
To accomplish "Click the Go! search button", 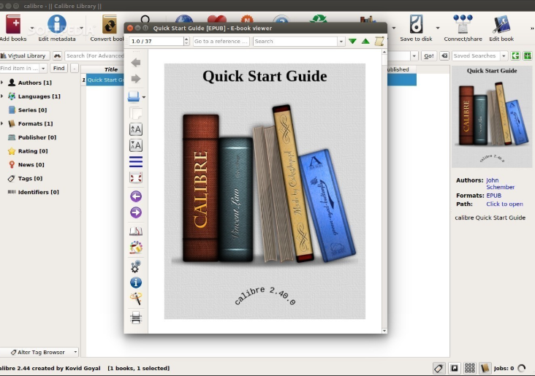I will coord(429,56).
